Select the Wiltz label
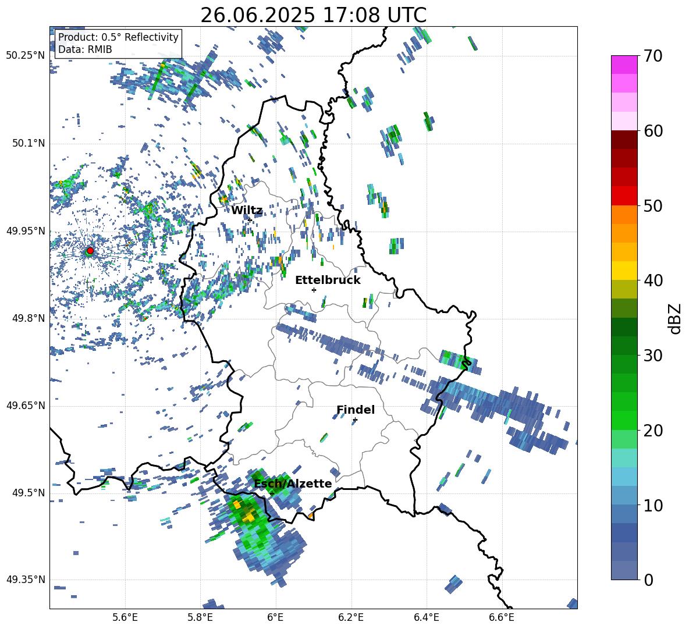 (x=247, y=211)
